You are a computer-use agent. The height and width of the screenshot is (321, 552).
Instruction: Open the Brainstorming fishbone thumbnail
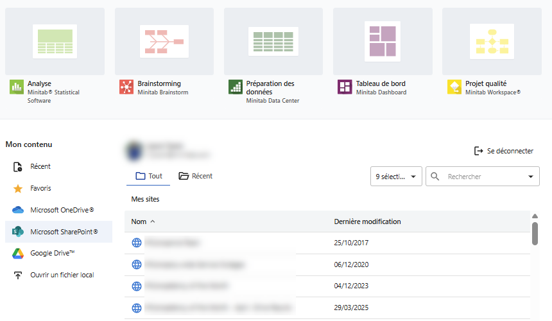point(164,41)
